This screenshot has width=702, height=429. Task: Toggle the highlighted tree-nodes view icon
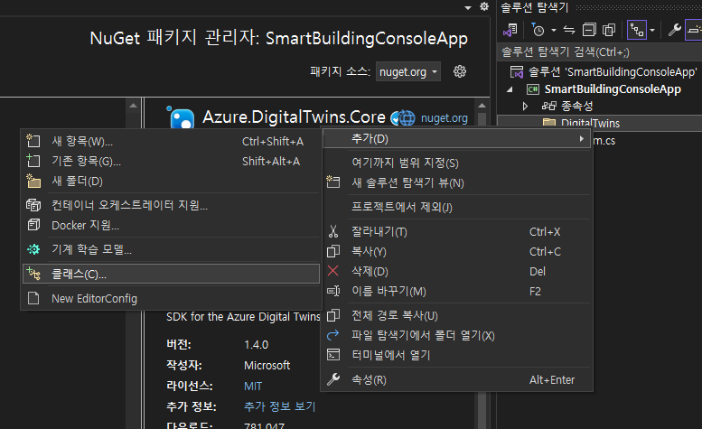pos(637,30)
